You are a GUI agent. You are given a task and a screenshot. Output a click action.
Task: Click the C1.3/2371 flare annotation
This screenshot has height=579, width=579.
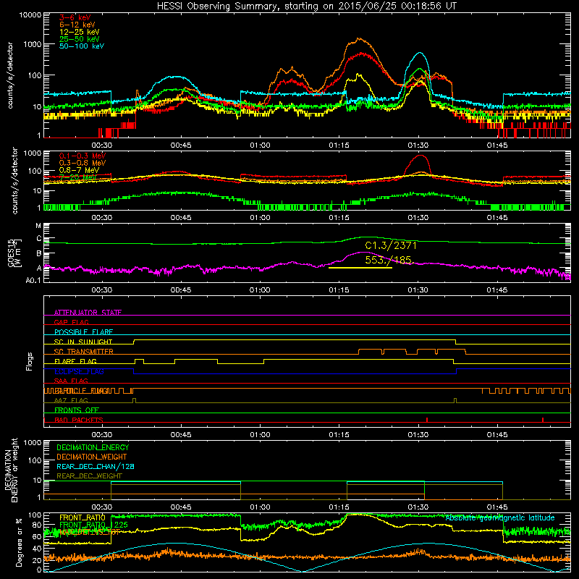(x=391, y=245)
